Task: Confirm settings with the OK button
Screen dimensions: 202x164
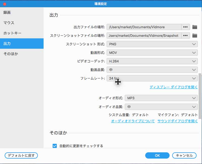Action: point(157,155)
